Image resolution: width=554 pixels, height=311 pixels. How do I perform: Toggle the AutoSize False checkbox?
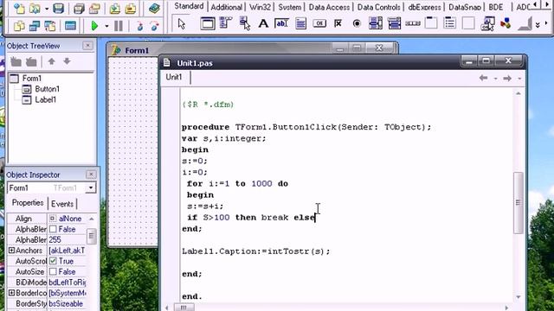pos(53,271)
